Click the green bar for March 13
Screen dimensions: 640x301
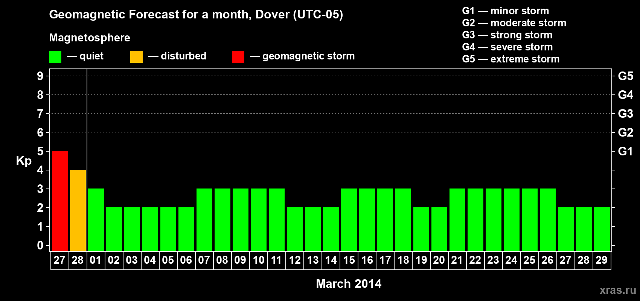[x=313, y=229]
